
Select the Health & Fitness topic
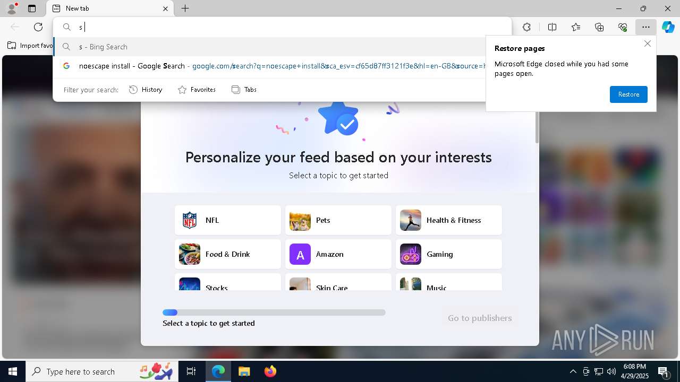pos(449,220)
